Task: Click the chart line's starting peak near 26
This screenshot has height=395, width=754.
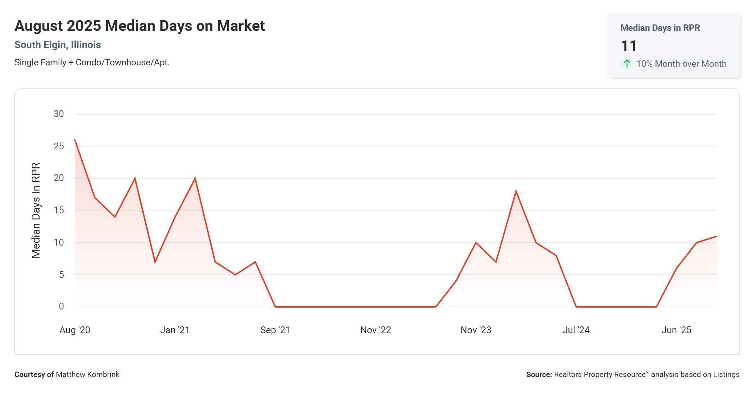Action: pos(75,140)
